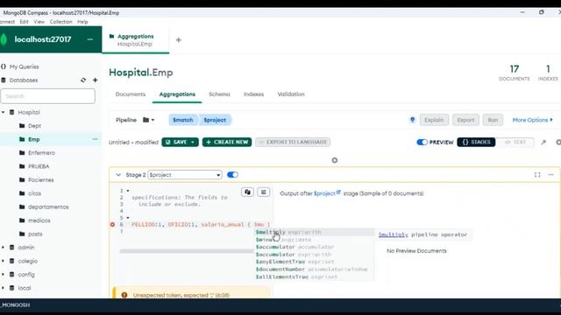
Task: Collapse Stage 2 with chevron
Action: (x=118, y=175)
